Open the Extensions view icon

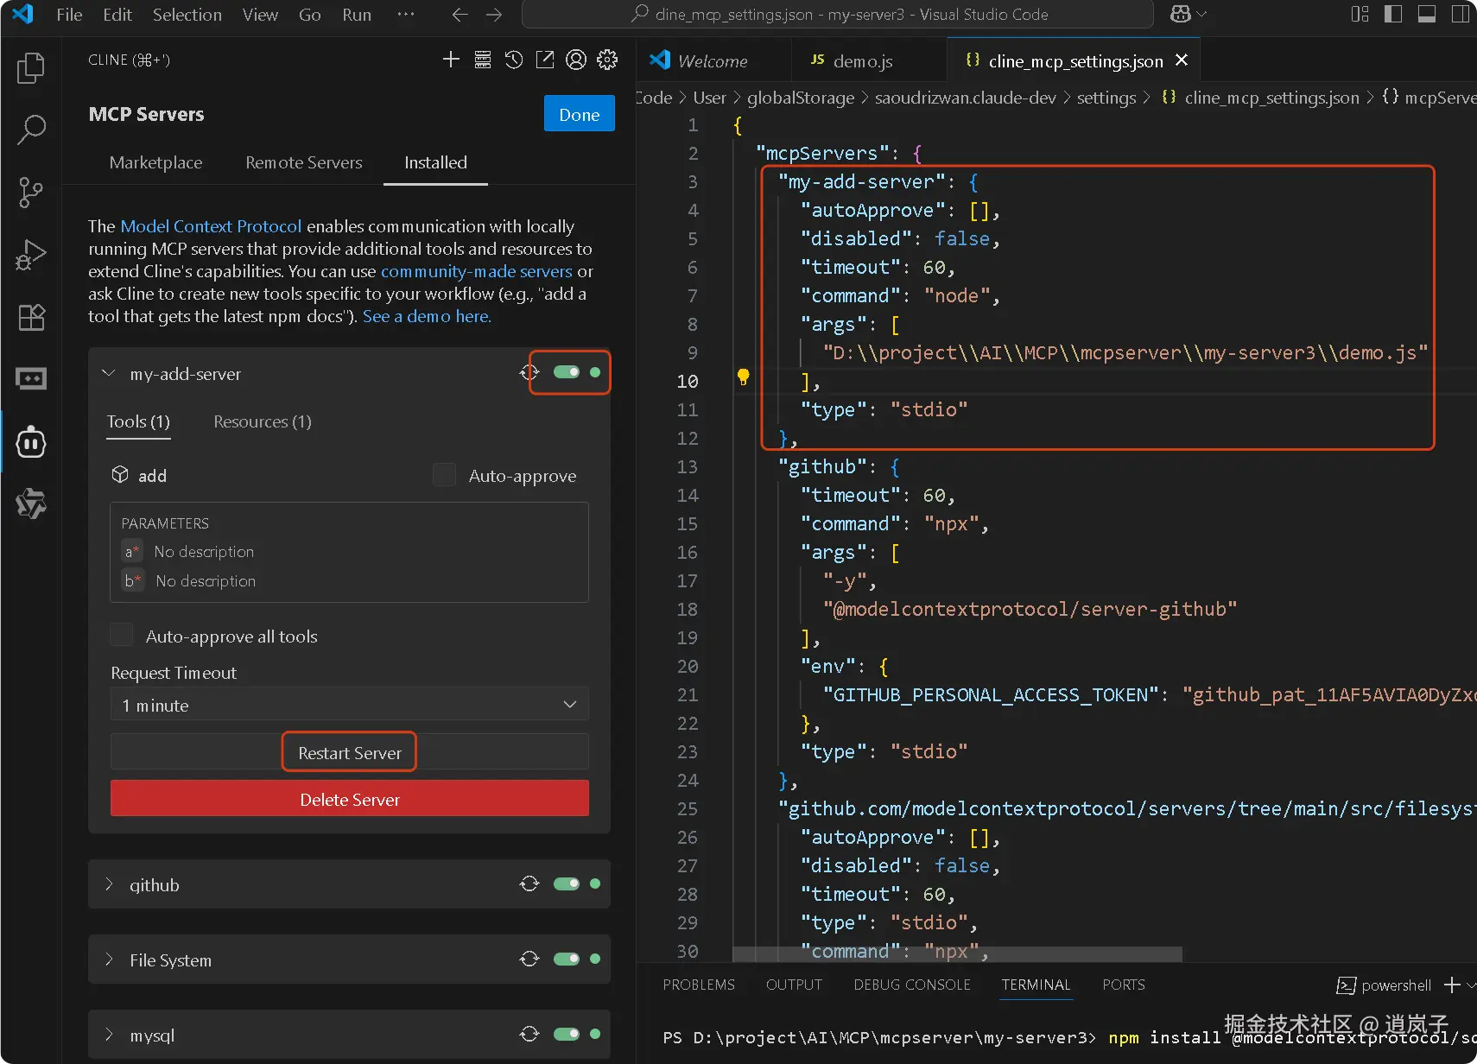coord(31,317)
